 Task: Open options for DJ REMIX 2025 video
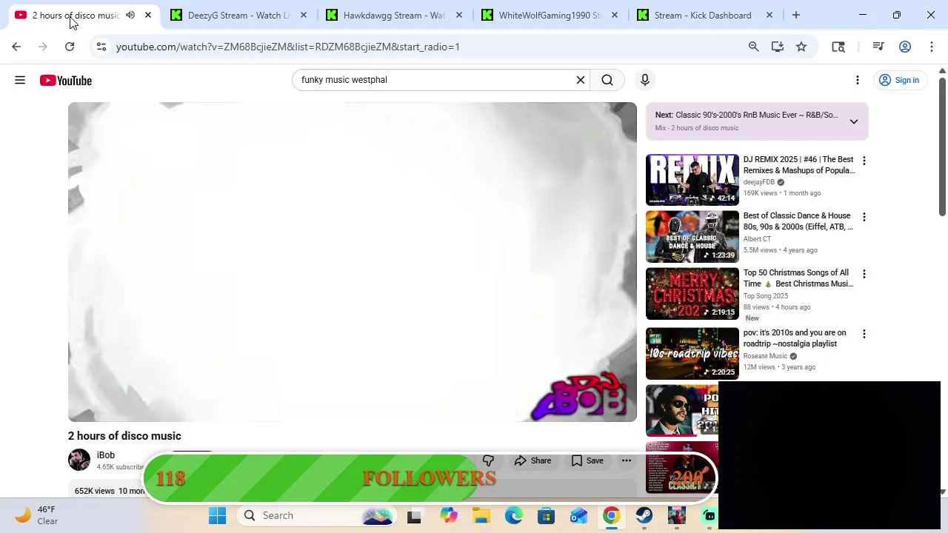tap(864, 161)
